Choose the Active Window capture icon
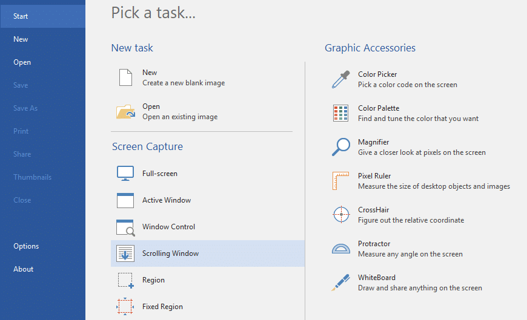 [125, 200]
